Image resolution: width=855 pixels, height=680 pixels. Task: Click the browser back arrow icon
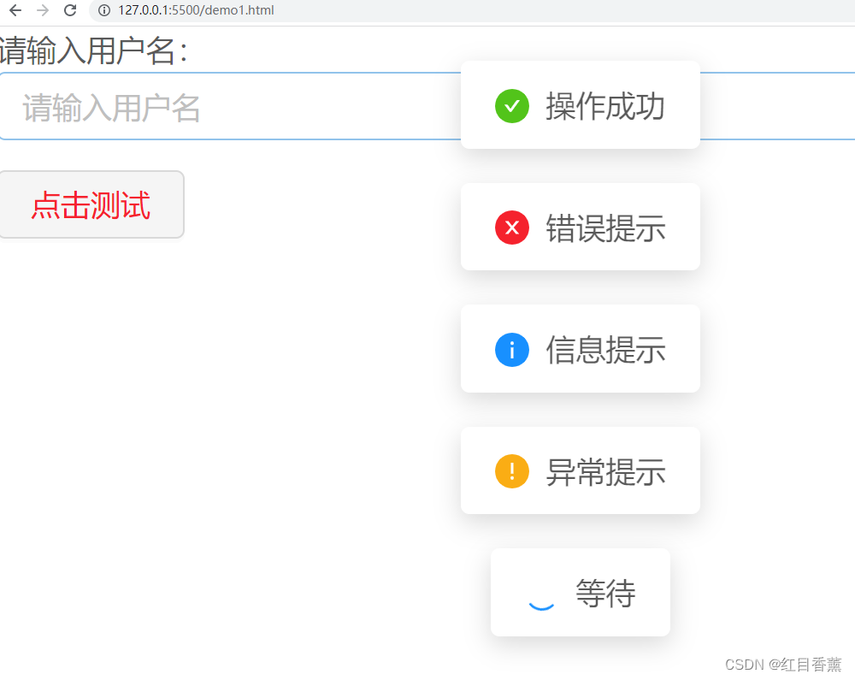point(15,11)
